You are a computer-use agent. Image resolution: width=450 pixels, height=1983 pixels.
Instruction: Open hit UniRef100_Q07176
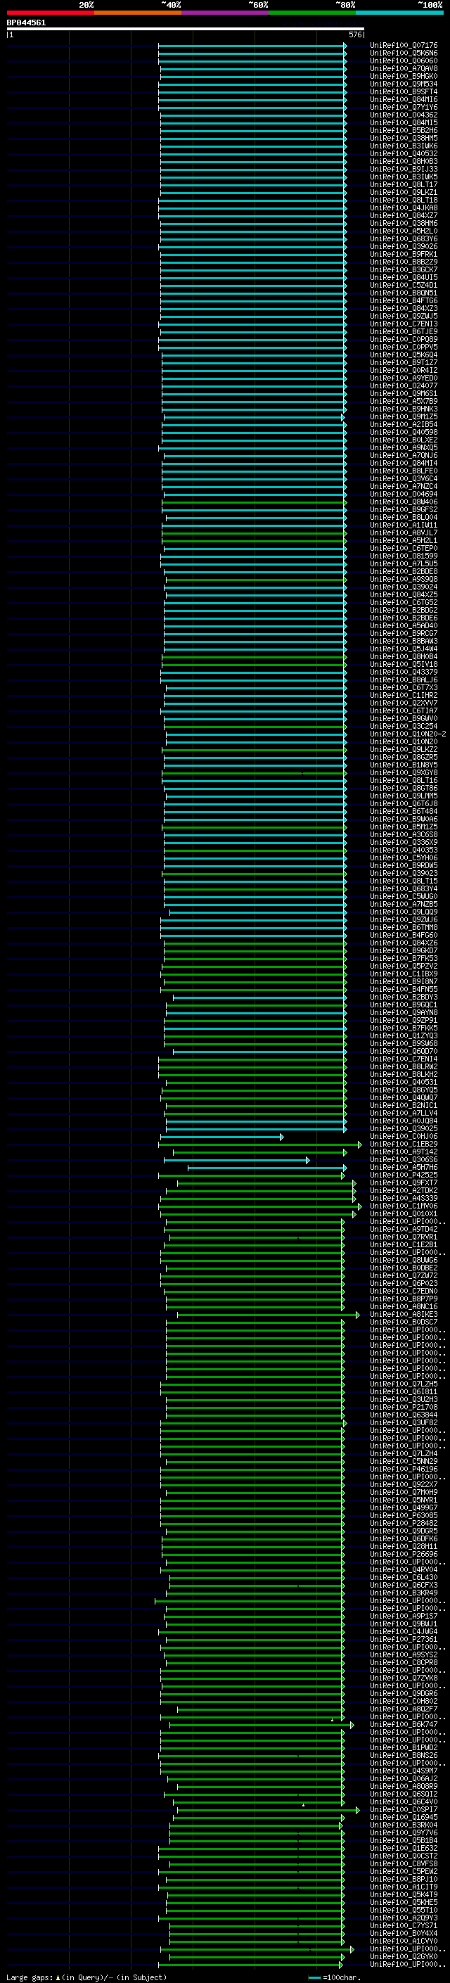[x=404, y=46]
